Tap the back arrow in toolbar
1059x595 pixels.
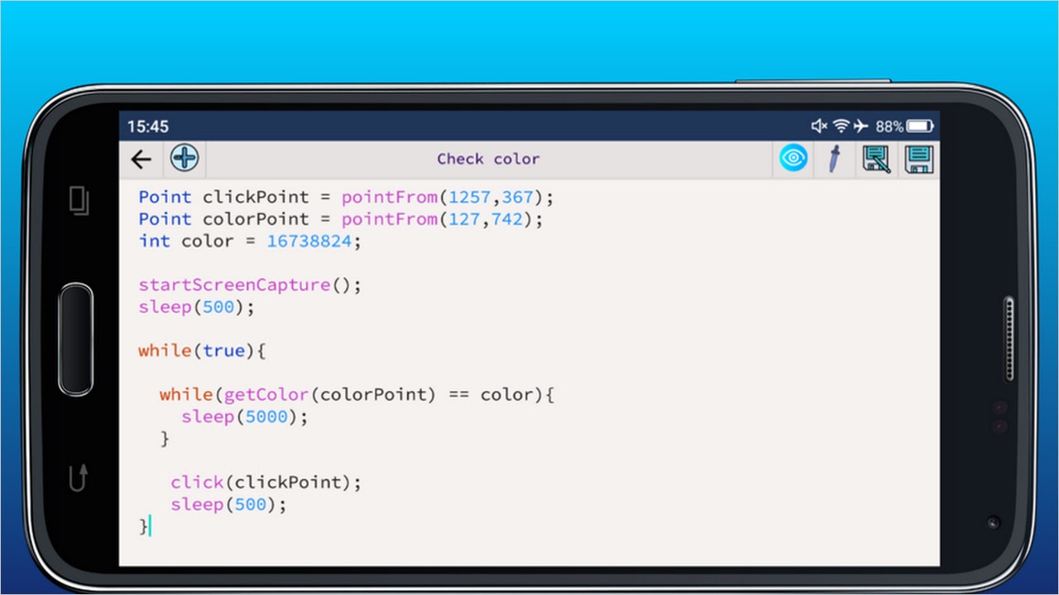coord(141,159)
